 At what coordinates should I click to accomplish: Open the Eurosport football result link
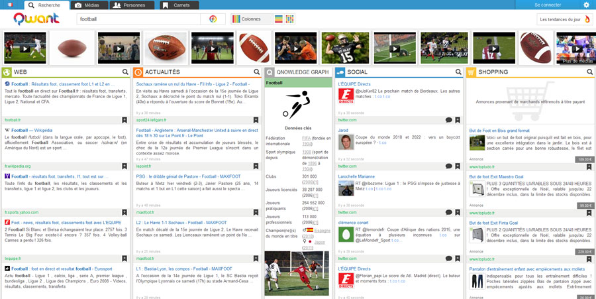63,269
